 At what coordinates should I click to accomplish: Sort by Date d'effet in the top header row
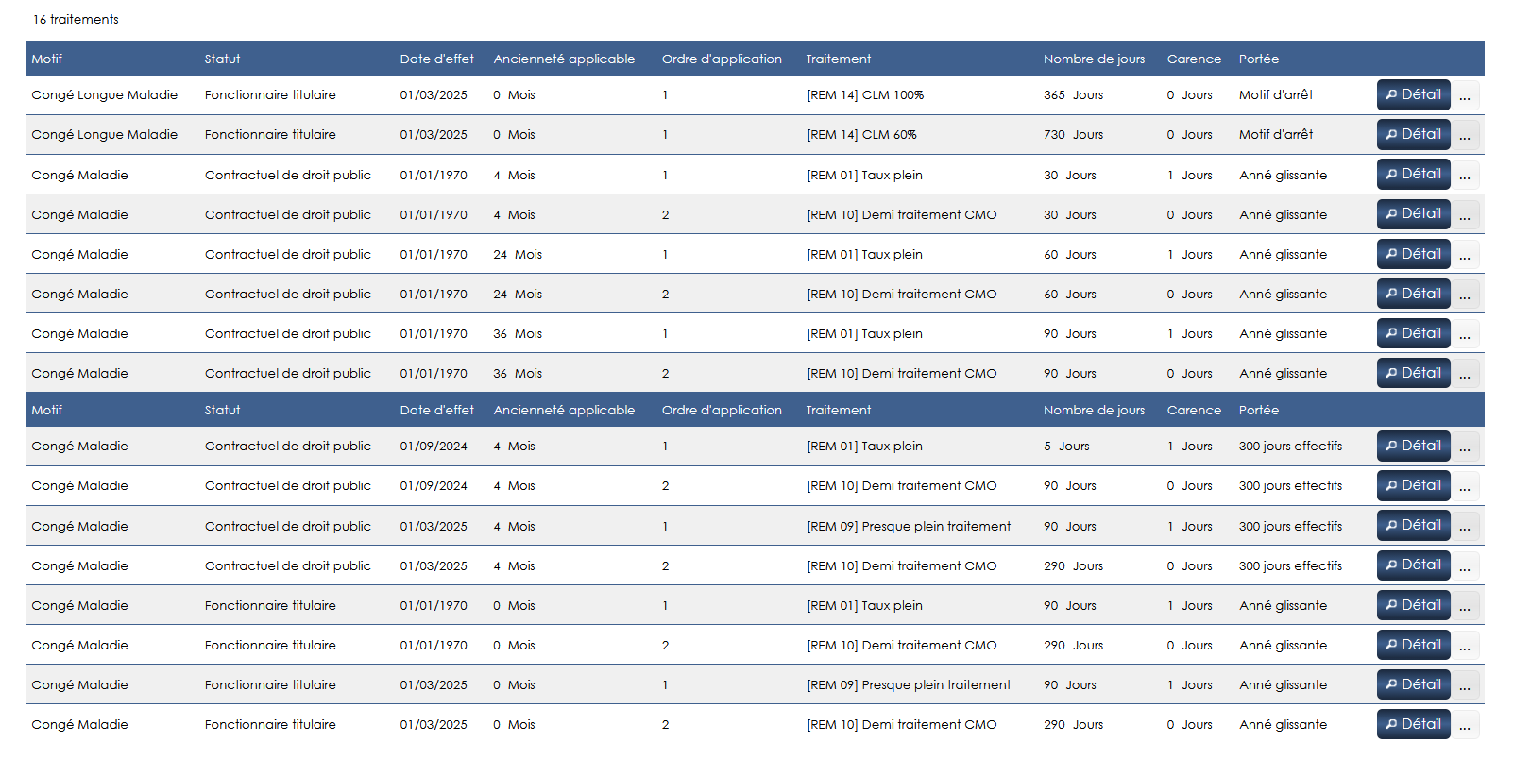(x=436, y=59)
